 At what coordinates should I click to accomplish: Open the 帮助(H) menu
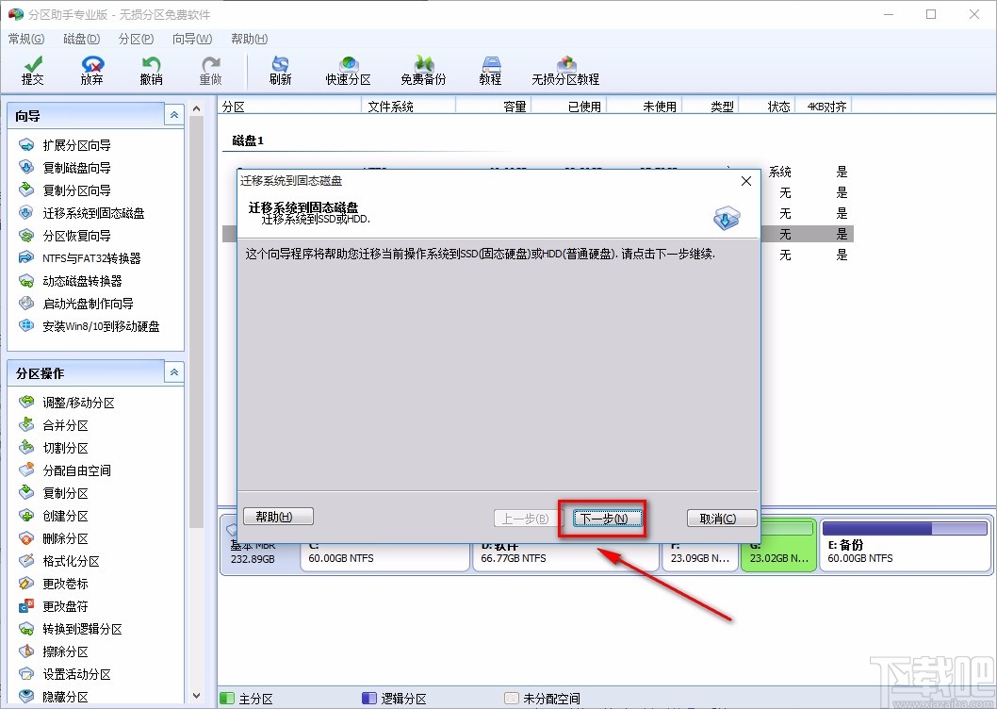(249, 39)
